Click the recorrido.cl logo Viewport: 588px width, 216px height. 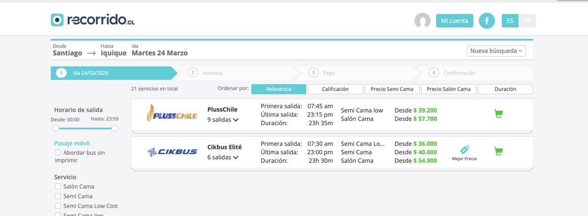click(93, 20)
